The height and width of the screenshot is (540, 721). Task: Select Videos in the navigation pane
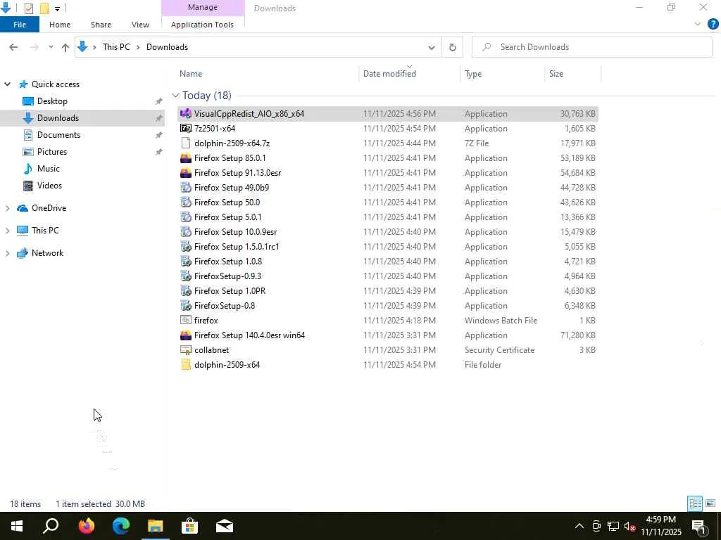tap(49, 186)
